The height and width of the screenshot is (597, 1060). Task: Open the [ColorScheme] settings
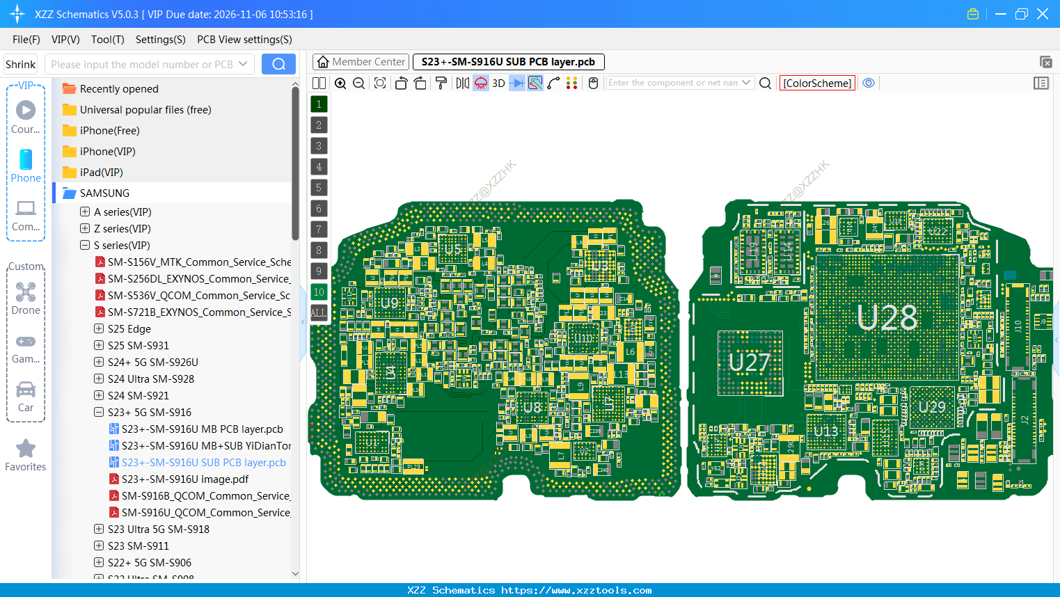(x=817, y=82)
